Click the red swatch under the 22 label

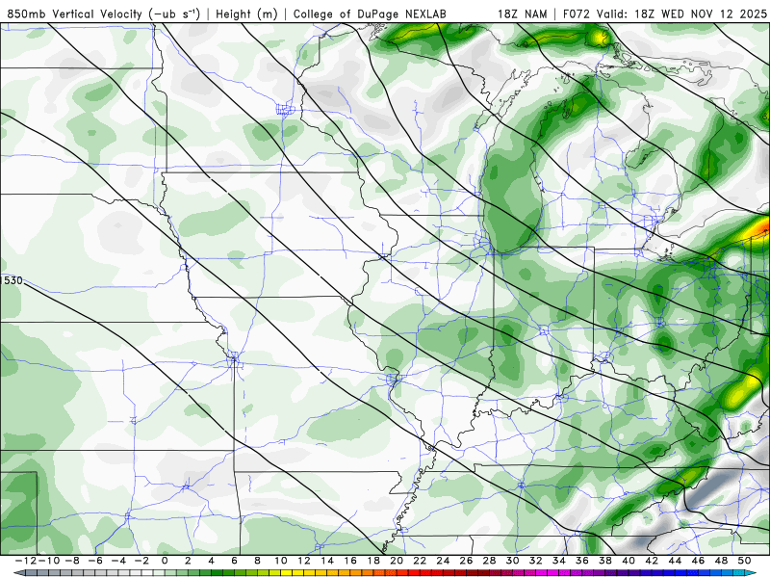[425, 572]
